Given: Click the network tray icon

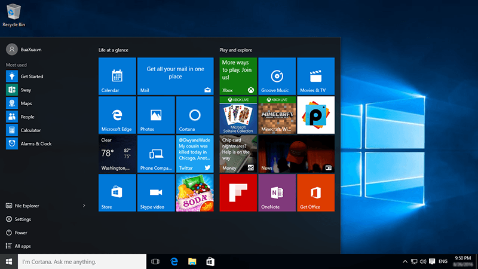Looking at the screenshot, I should pos(414,261).
